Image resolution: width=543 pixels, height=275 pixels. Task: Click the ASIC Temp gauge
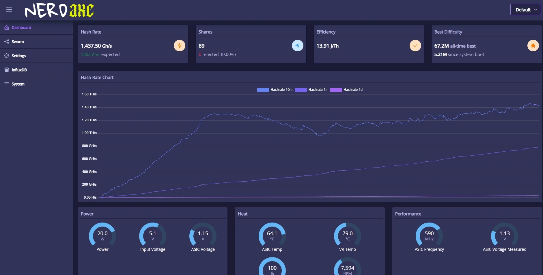[272, 237]
